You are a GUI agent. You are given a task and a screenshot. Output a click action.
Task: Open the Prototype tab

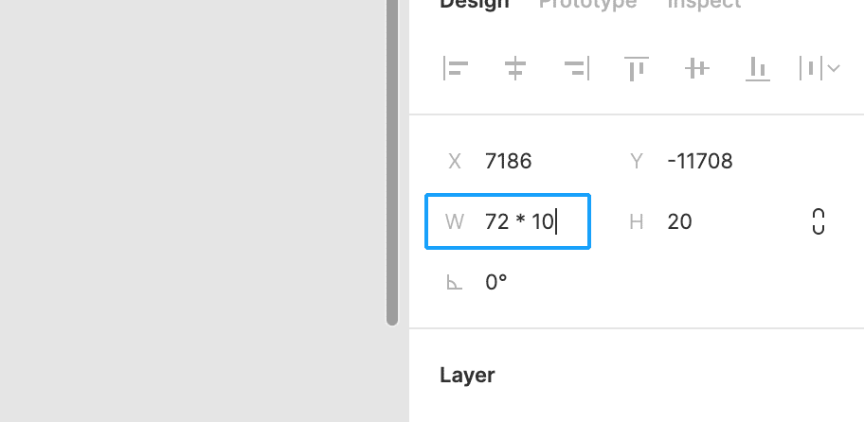pos(587,4)
